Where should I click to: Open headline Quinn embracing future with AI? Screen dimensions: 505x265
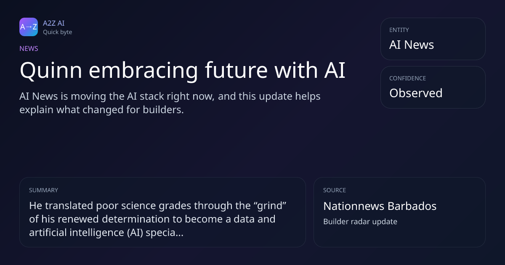[x=182, y=71]
